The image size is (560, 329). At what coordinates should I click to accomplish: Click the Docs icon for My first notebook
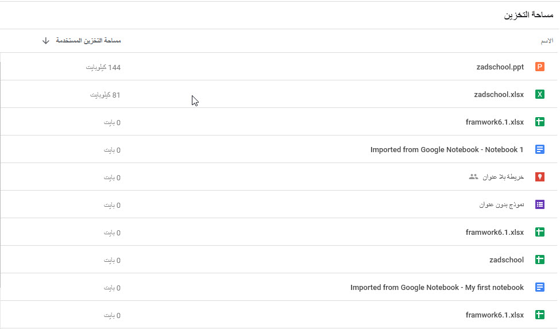pos(540,287)
